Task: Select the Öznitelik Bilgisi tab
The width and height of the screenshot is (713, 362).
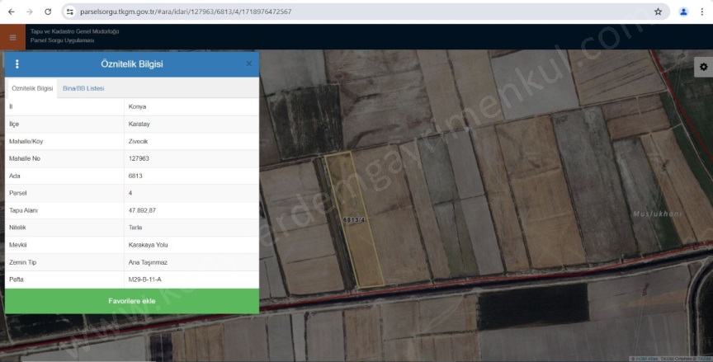Action: click(32, 87)
